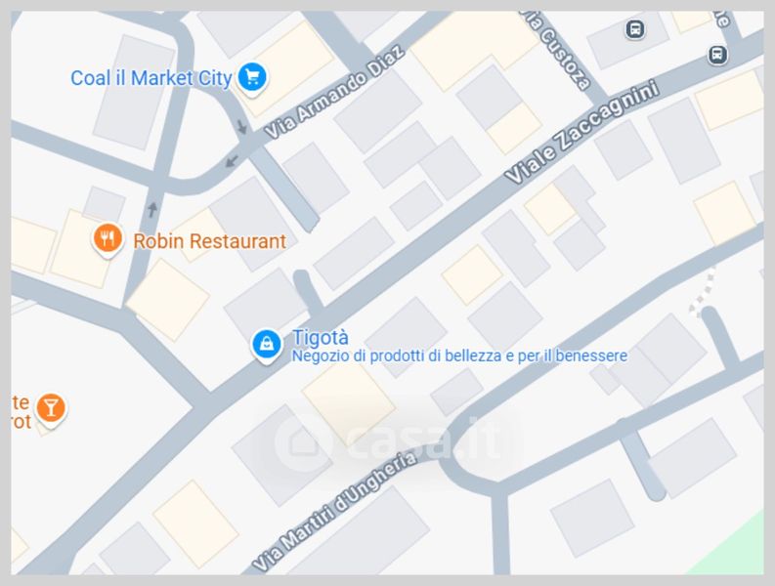The height and width of the screenshot is (586, 775).
Task: Click the upward one-way arrow near Robin Restaurant
Action: pyautogui.click(x=152, y=210)
